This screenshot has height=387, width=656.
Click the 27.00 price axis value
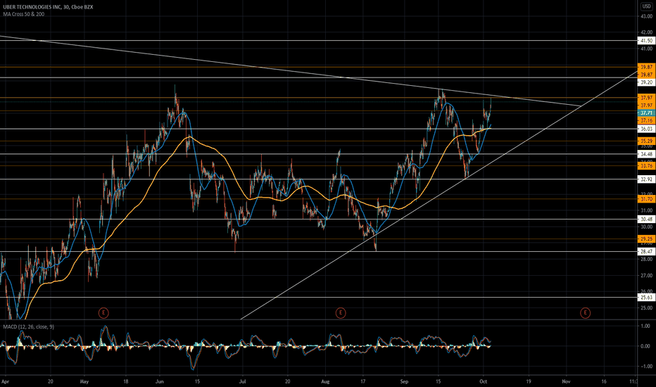[x=646, y=275]
